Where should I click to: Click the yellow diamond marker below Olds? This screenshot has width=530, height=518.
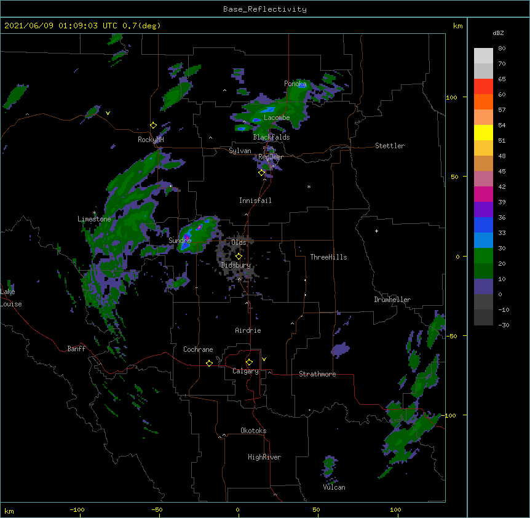[239, 257]
